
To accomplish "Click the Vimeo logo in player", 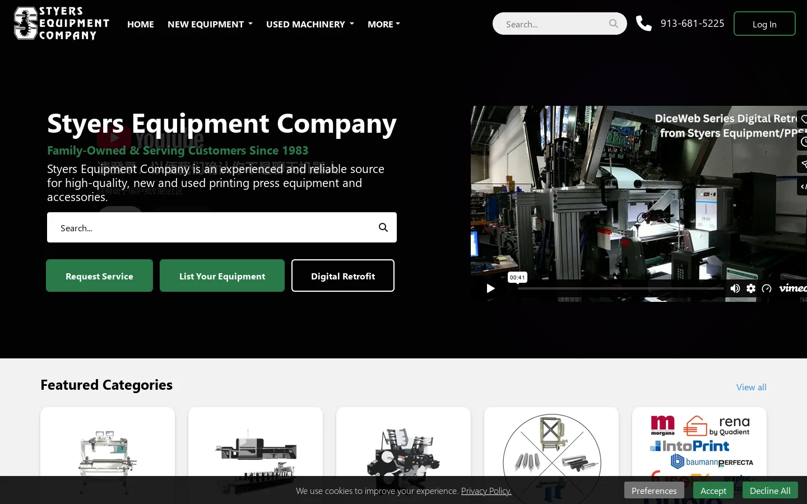I will click(793, 288).
